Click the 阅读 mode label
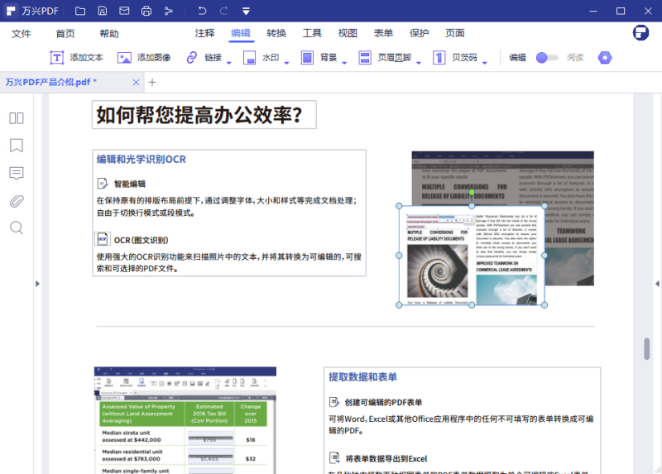 point(575,57)
